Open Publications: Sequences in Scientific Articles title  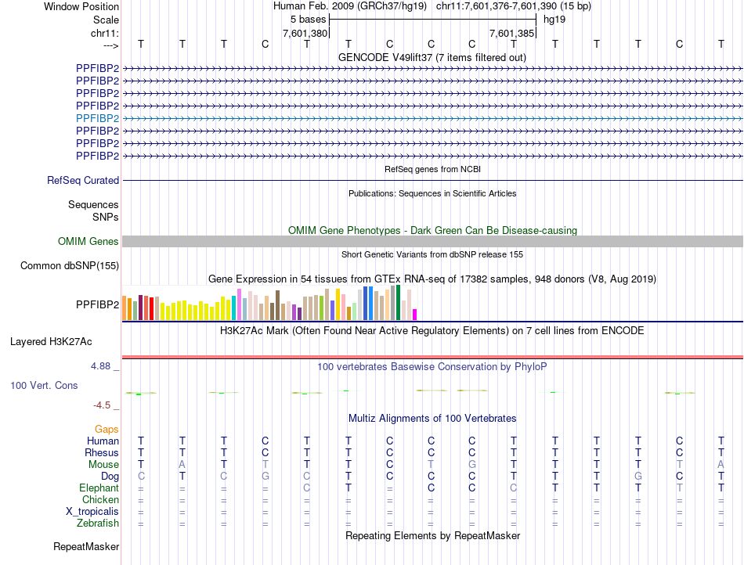click(432, 193)
